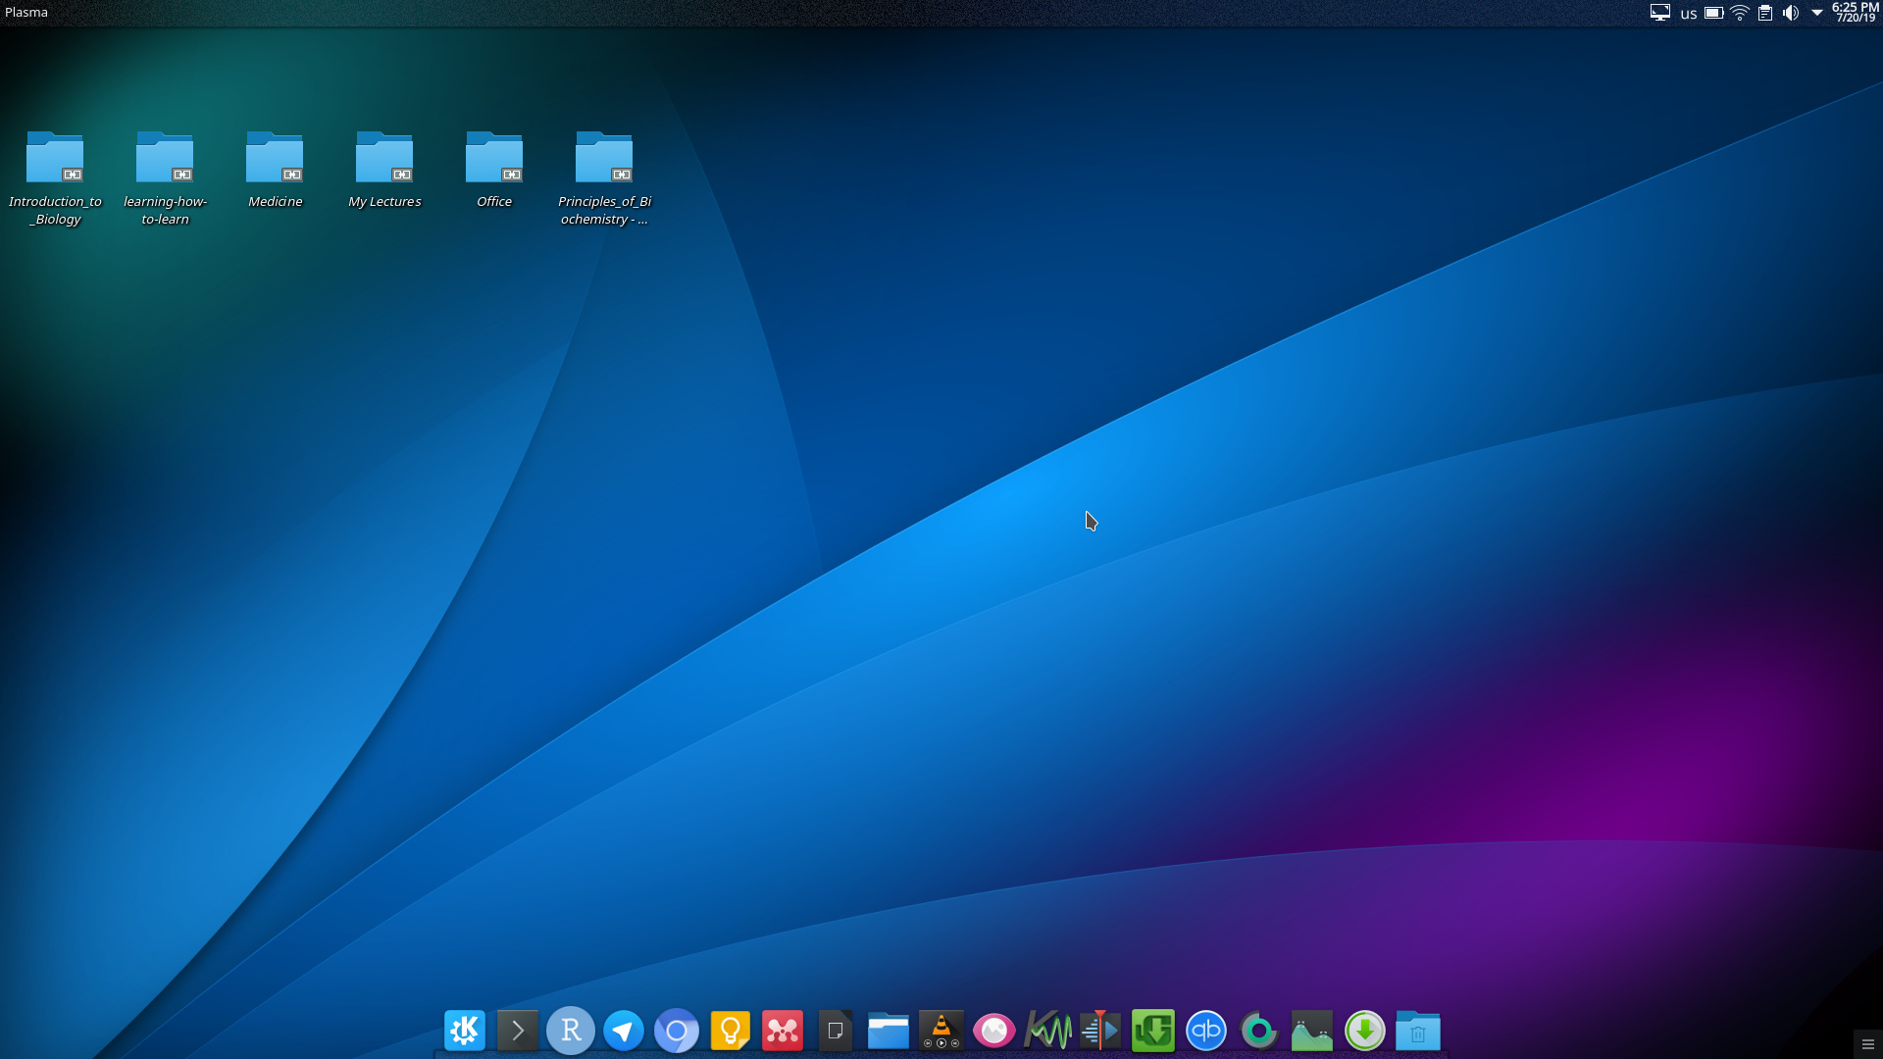The width and height of the screenshot is (1883, 1059).
Task: Open RStudio from the dock
Action: (x=571, y=1031)
